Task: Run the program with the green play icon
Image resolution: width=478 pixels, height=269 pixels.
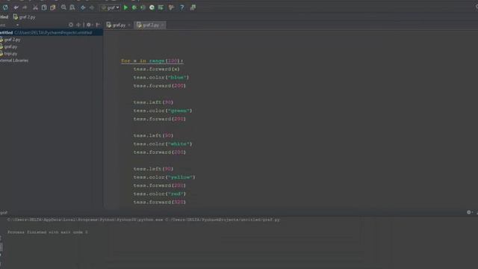Action: 125,7
